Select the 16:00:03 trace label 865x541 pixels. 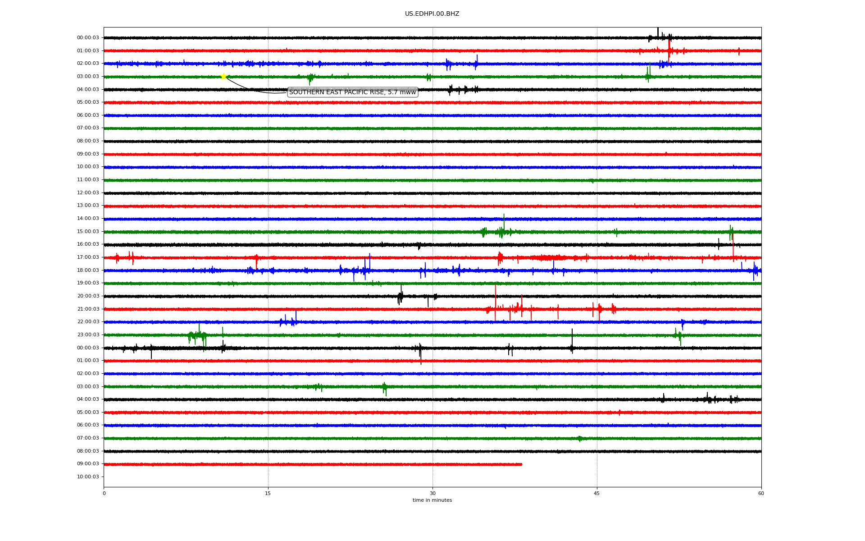pos(88,244)
